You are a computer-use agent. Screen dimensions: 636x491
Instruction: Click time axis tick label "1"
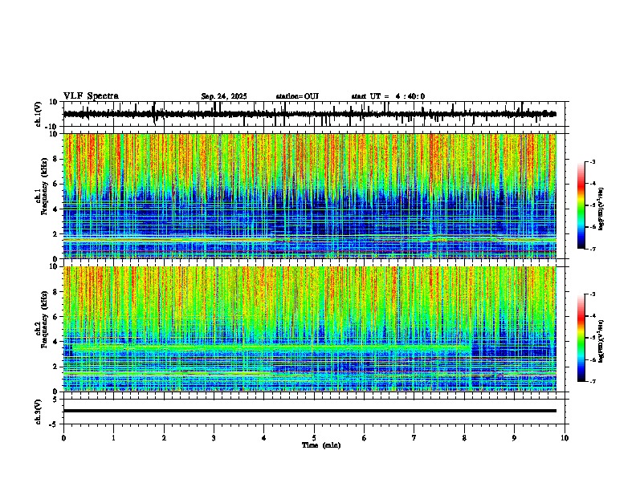coord(113,438)
